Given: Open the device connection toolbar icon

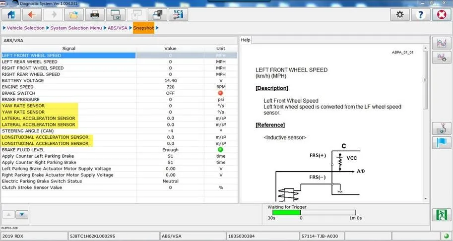Looking at the screenshot, I should pos(157,14).
